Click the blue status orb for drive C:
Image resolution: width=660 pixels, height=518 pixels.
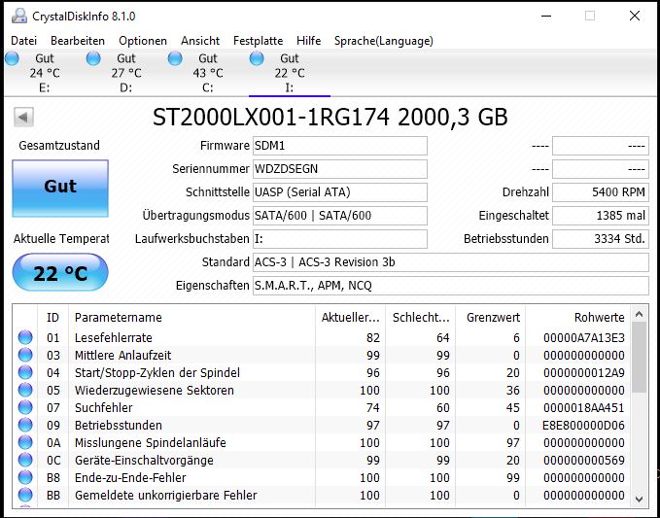[x=175, y=58]
